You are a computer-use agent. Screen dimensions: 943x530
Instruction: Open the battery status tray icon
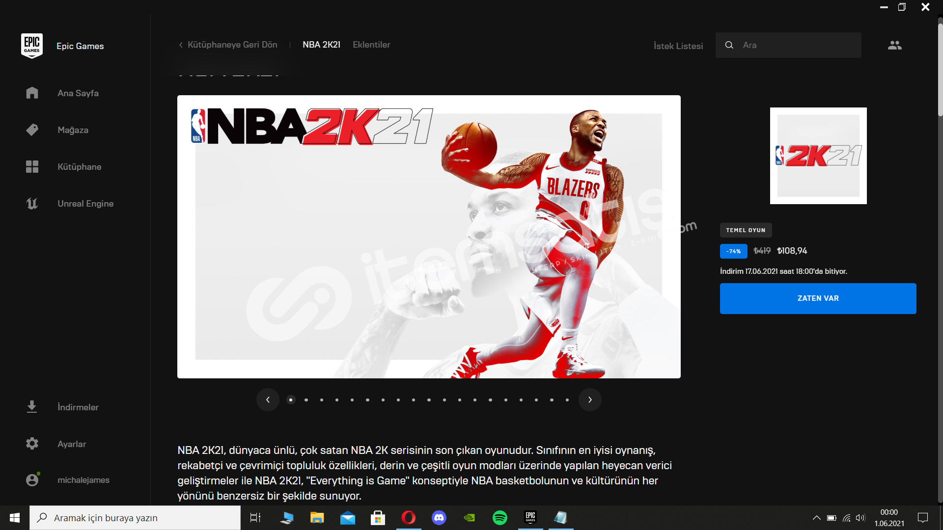point(832,518)
